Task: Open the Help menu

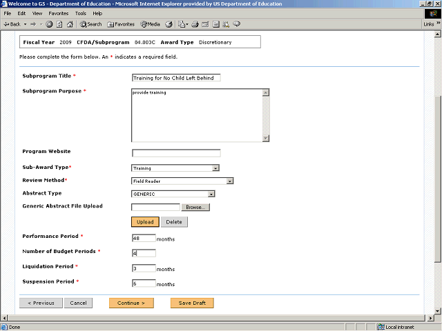Action: pyautogui.click(x=97, y=13)
